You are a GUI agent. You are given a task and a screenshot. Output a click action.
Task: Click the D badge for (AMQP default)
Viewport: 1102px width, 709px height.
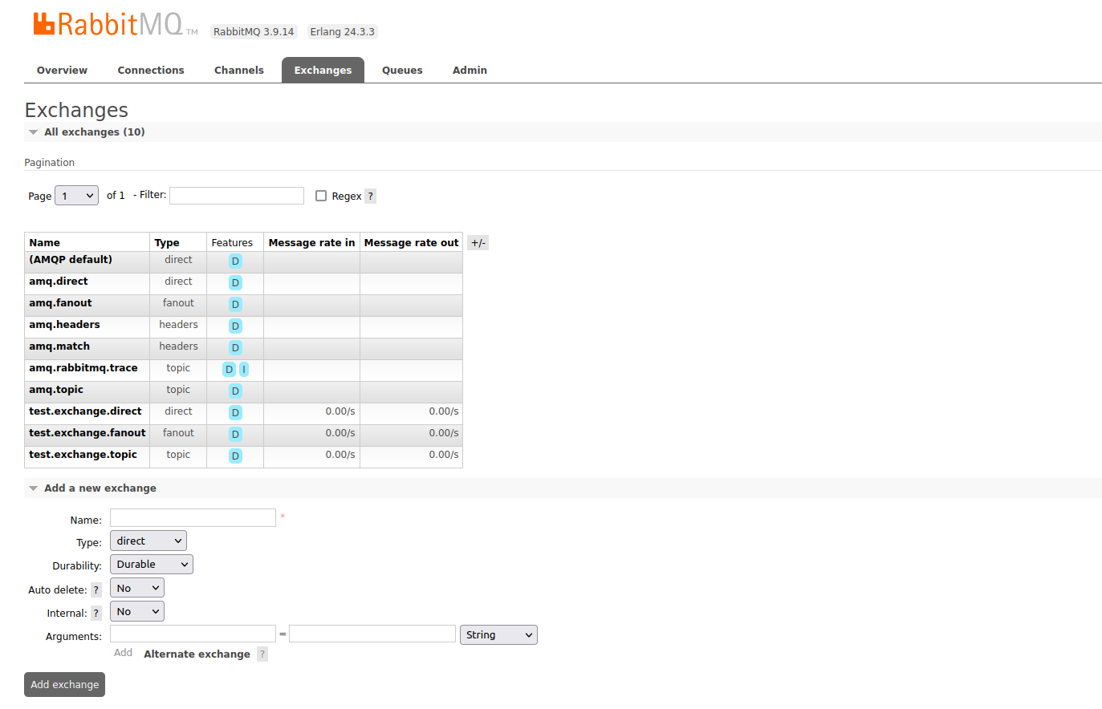[x=235, y=261]
